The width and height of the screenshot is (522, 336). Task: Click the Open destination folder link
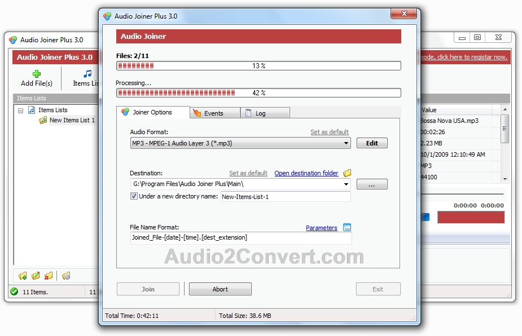(x=306, y=173)
